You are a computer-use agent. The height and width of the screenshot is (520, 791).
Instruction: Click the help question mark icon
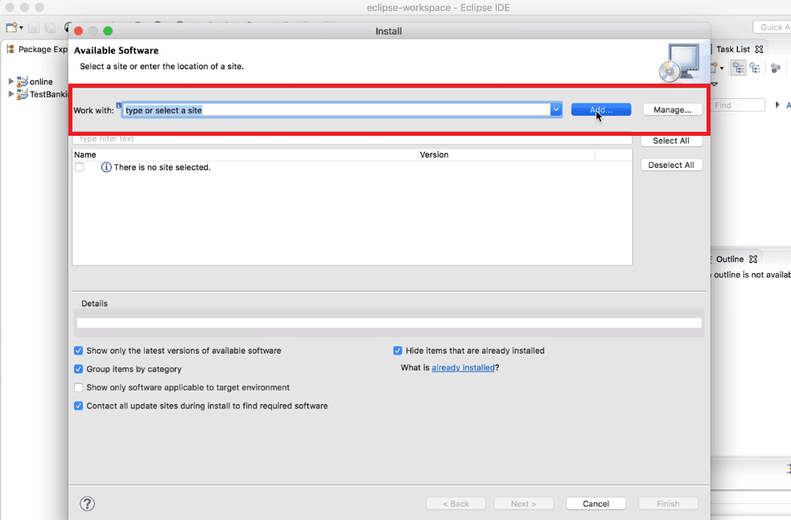click(87, 503)
